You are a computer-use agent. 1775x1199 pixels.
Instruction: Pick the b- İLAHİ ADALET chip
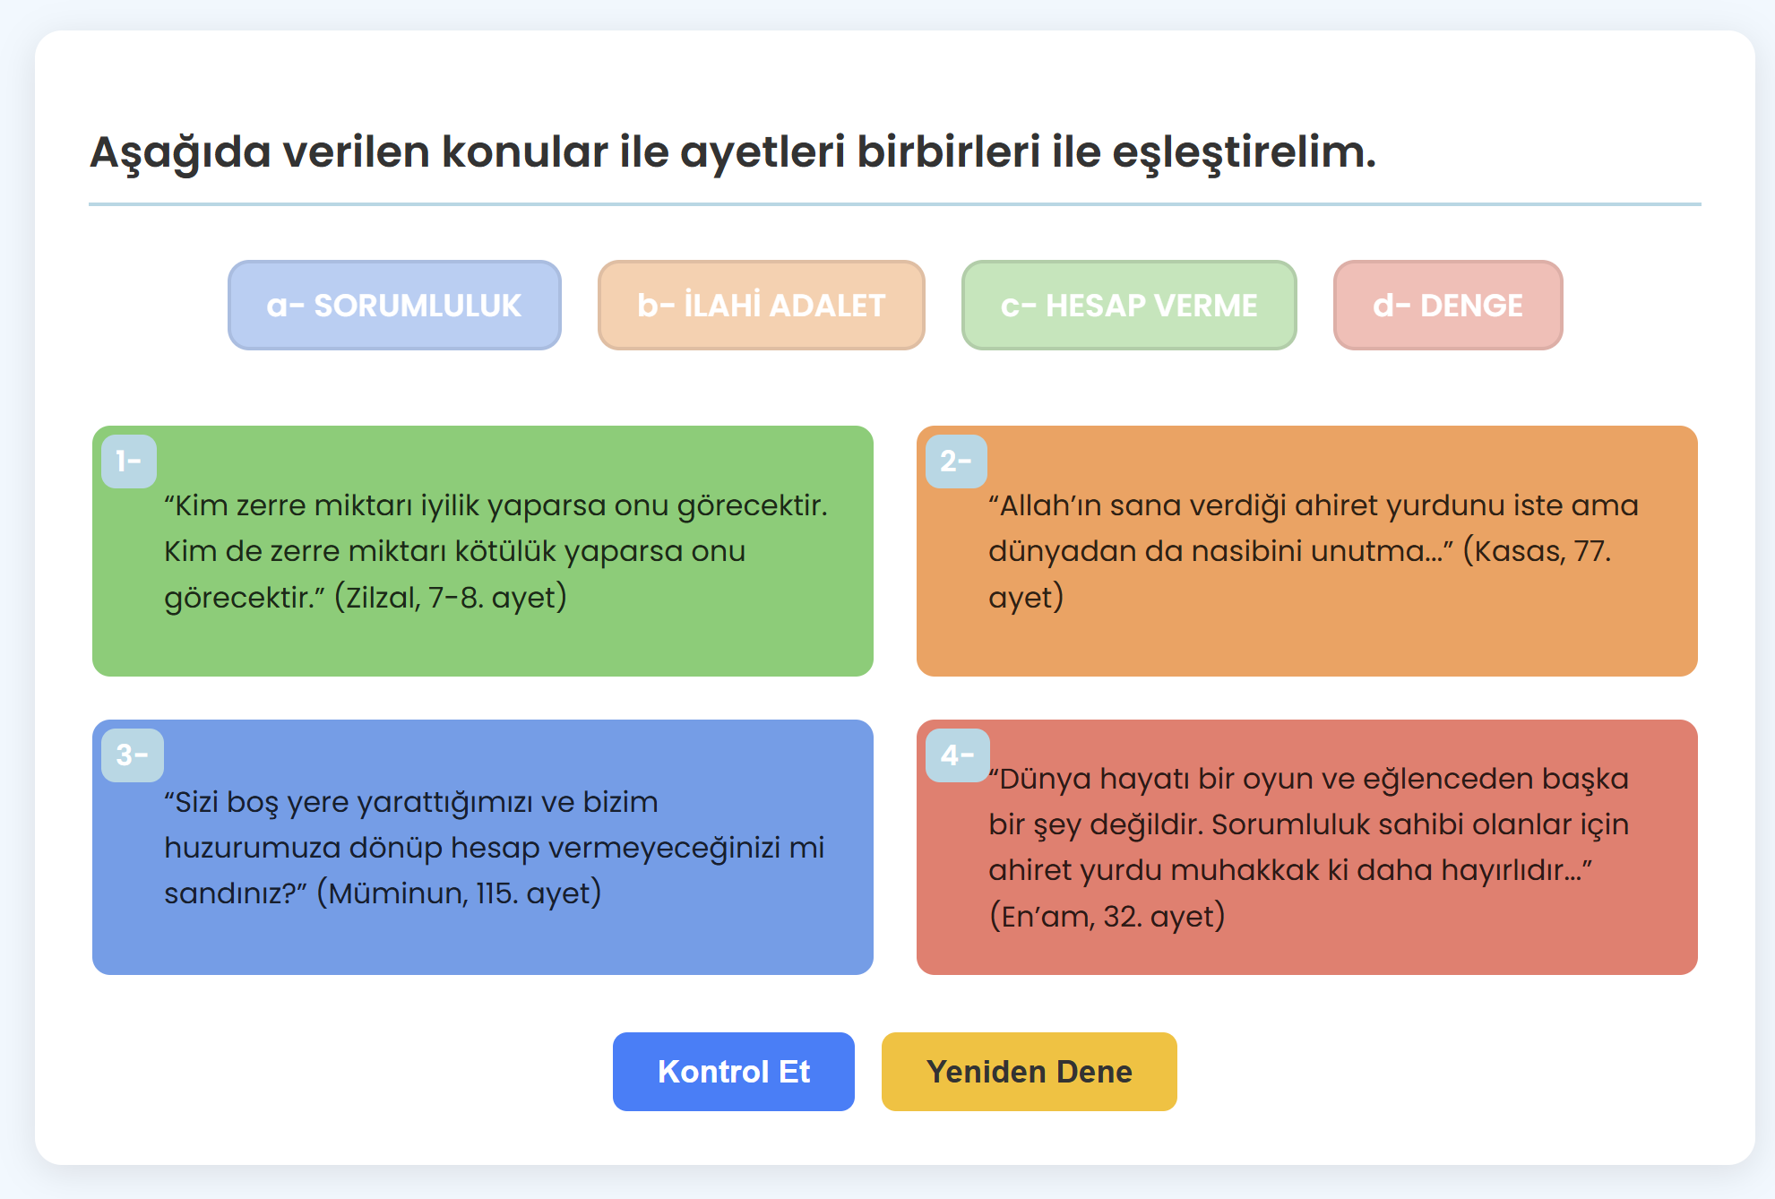[761, 306]
